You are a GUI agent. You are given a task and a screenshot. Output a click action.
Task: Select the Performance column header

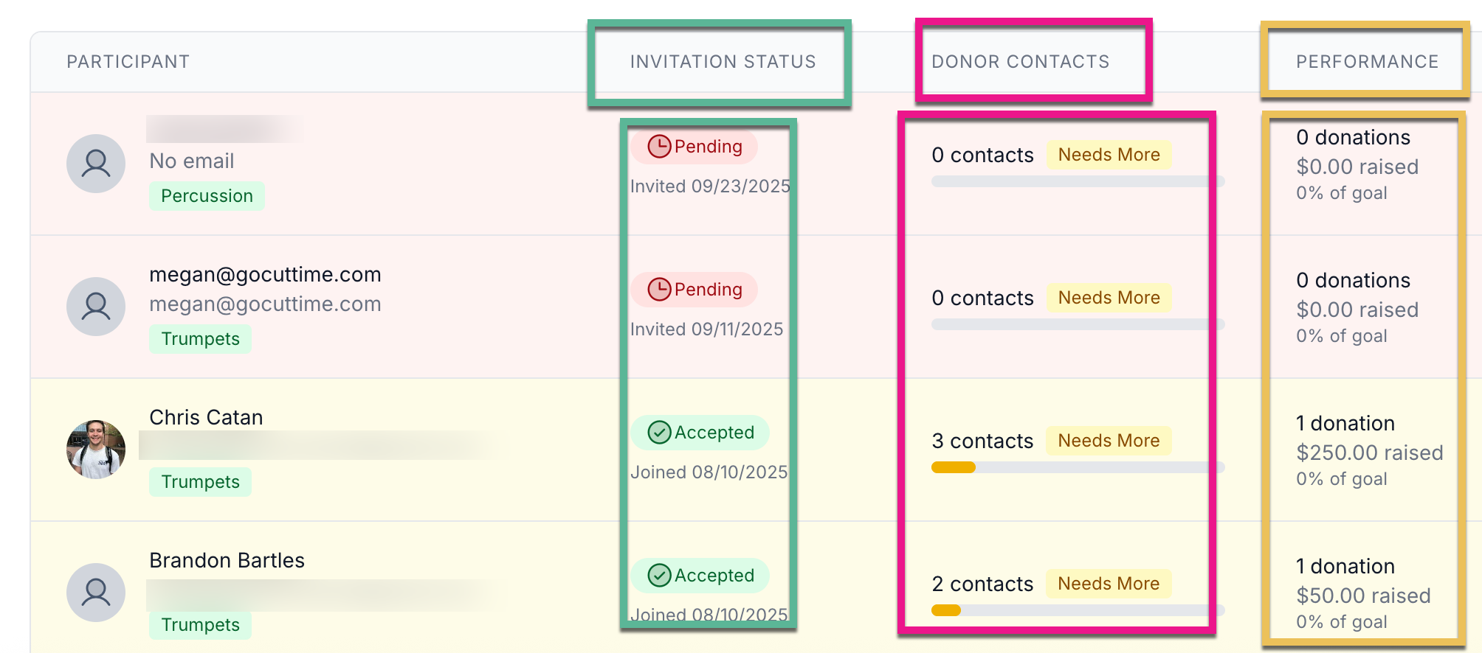[x=1368, y=62]
